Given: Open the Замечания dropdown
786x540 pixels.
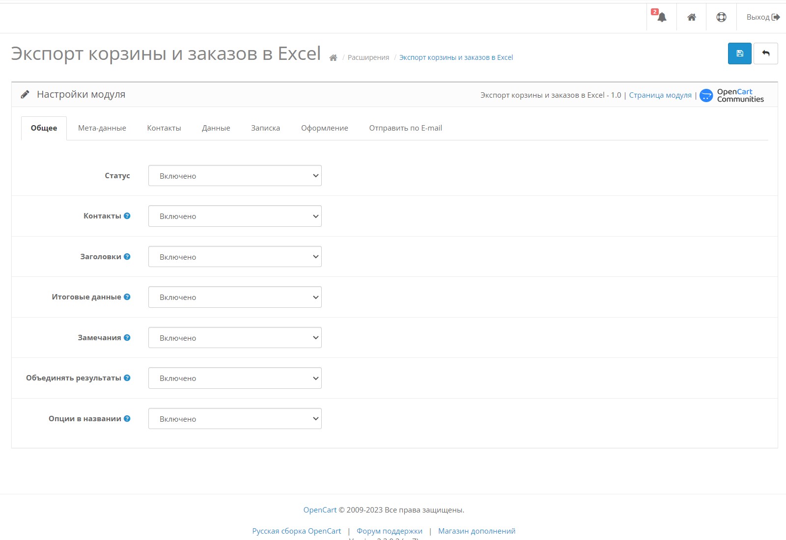Looking at the screenshot, I should pos(235,338).
